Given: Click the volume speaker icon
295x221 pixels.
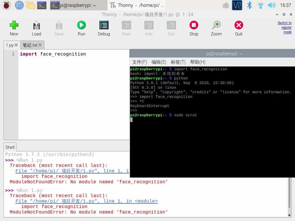Looking at the screenshot, I should pos(271,5).
